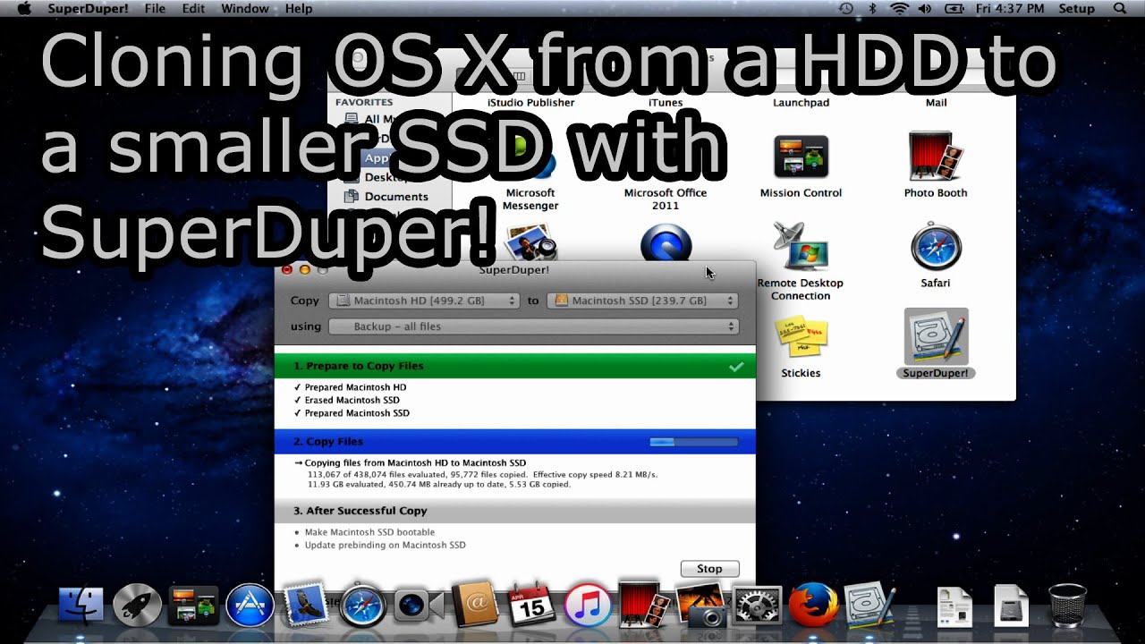This screenshot has height=644, width=1145.
Task: Open the Bluetooth menu bar icon
Action: coord(872,9)
